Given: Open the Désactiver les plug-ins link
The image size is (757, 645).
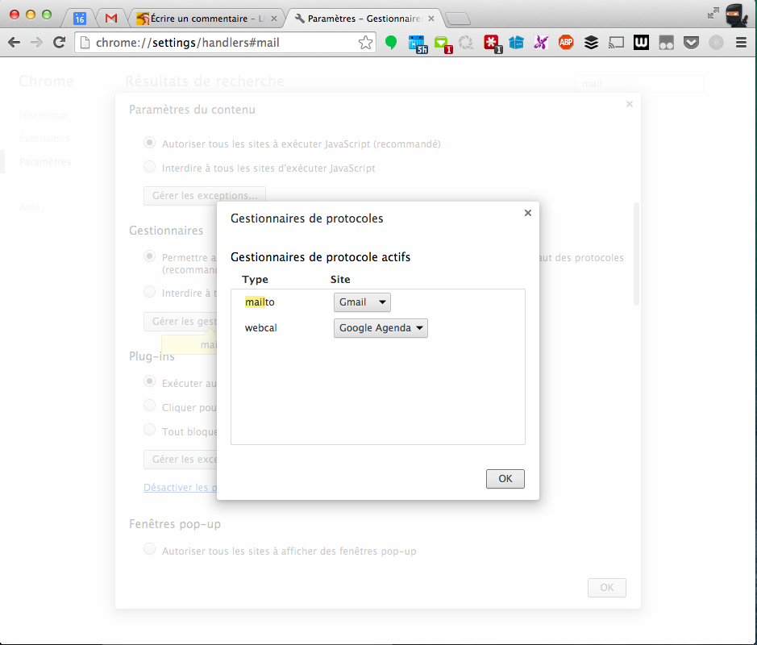Looking at the screenshot, I should pyautogui.click(x=180, y=488).
